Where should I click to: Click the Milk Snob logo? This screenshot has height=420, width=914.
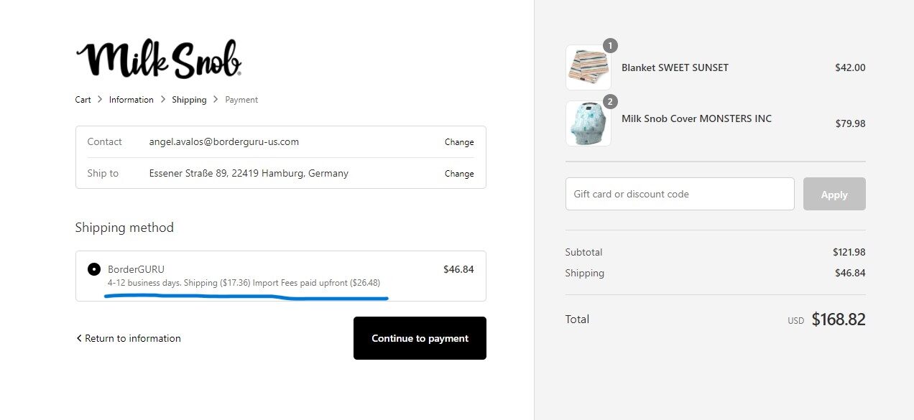tap(158, 59)
